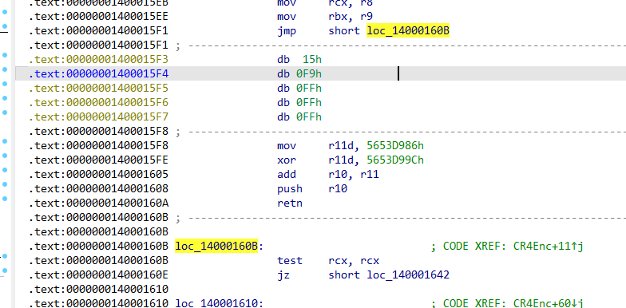Click the jmp mnemonic at address 15F1
Screen dimensions: 626x308
pos(287,30)
